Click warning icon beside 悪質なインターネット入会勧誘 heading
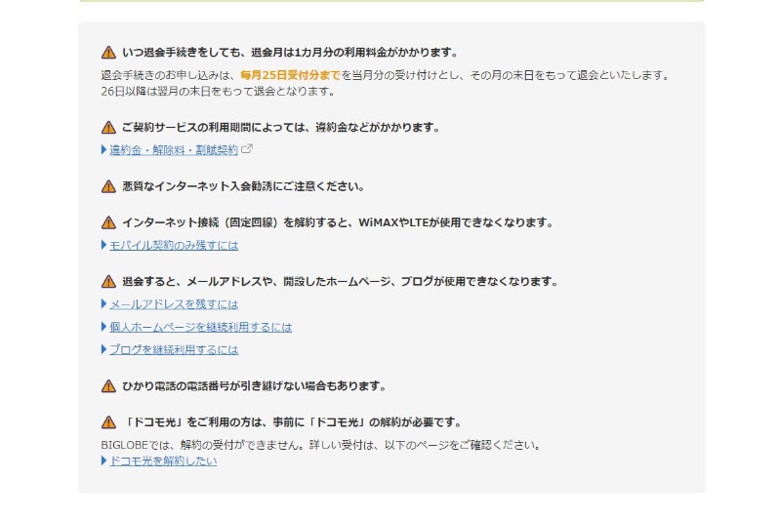Screen dimensions: 781x520 [x=108, y=186]
